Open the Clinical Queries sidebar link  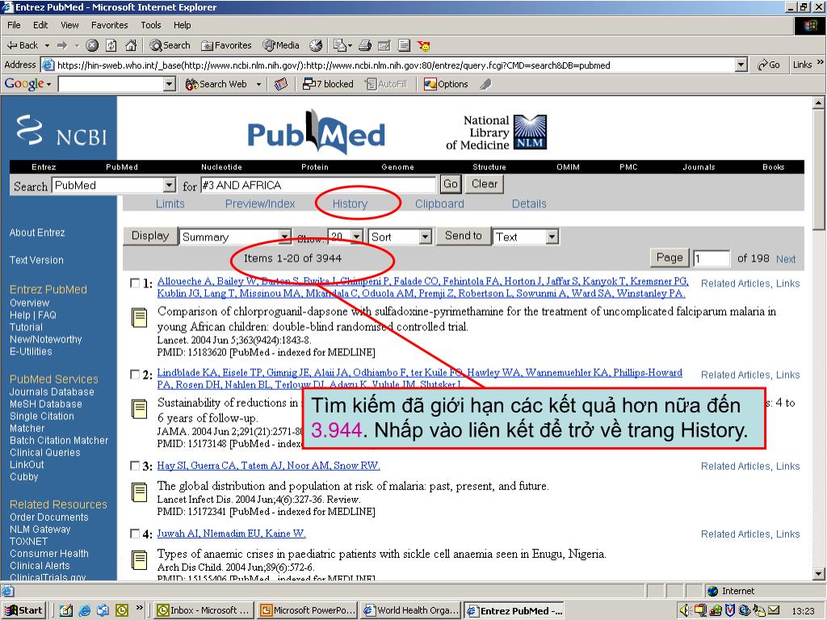pos(45,452)
